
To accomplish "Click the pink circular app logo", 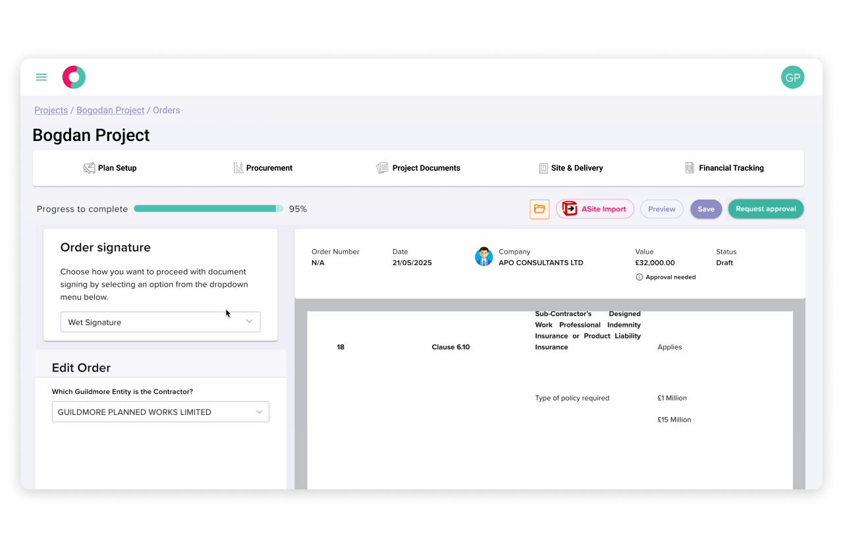I will tap(74, 77).
